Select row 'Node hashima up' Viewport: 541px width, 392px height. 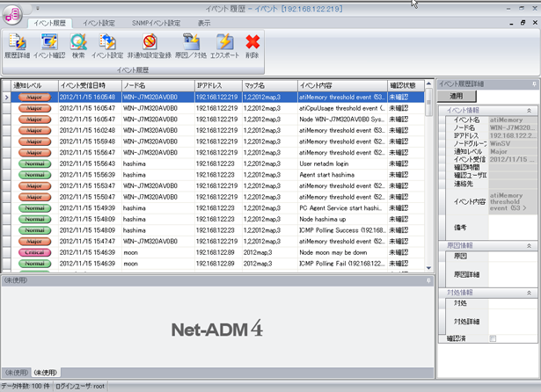click(217, 219)
